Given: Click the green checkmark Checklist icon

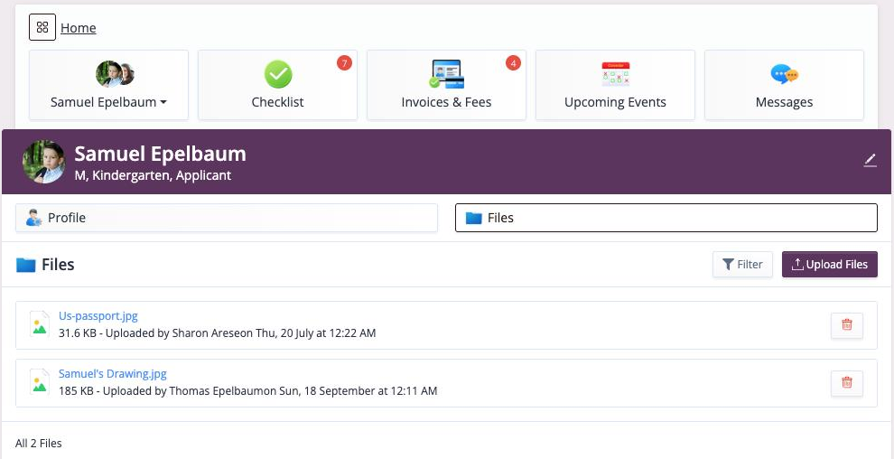Looking at the screenshot, I should [277, 74].
